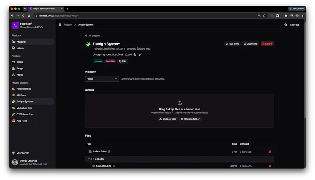Open tab search dropdown arrow
The width and height of the screenshot is (315, 180).
coord(25,9)
